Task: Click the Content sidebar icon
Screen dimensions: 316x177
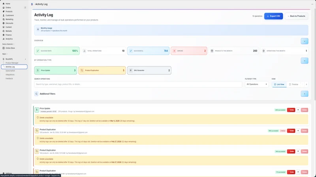Action: [4, 27]
